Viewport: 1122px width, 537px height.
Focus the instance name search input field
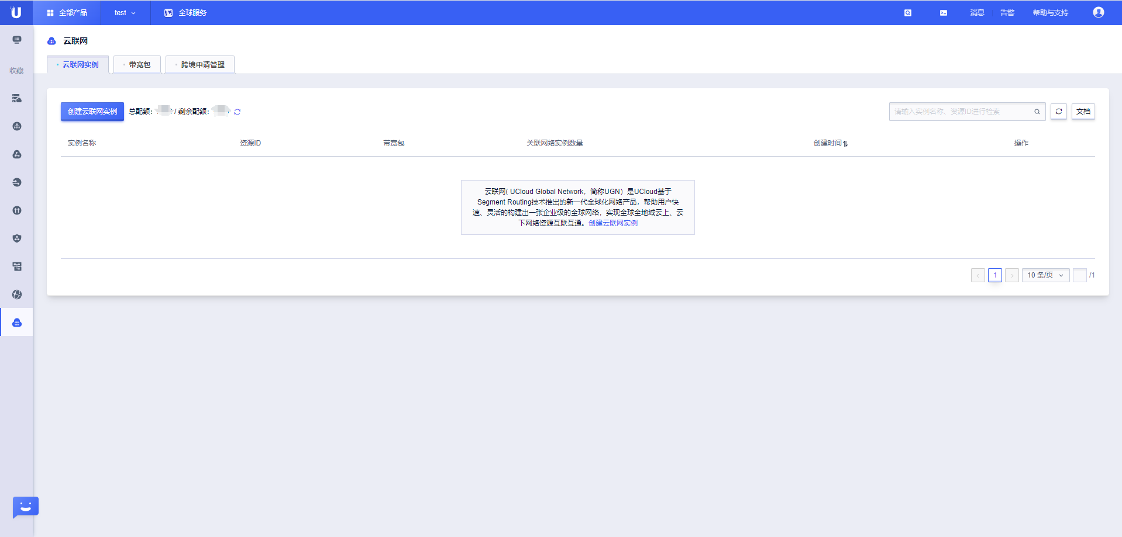(x=959, y=112)
